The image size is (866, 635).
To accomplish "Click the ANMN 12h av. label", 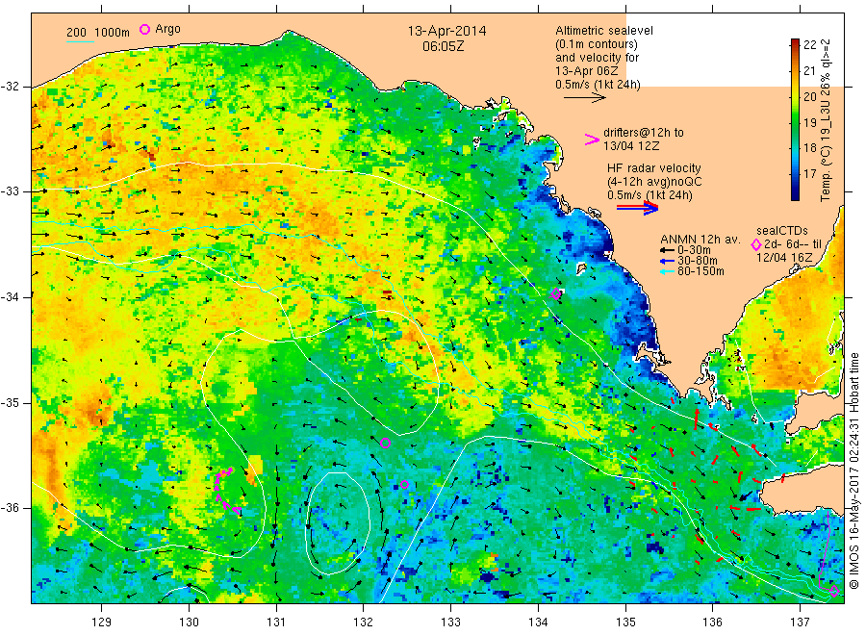I will tap(700, 240).
